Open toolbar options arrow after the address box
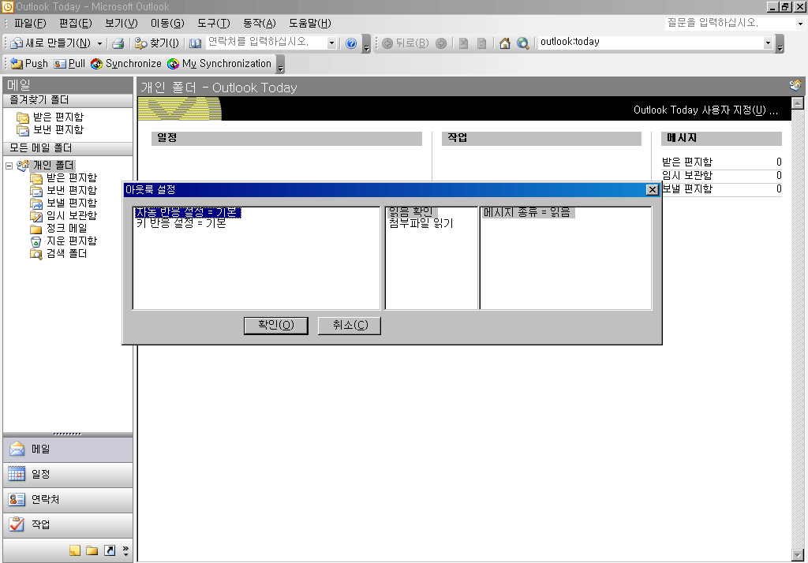Viewport: 808px width, 563px height. click(x=780, y=44)
